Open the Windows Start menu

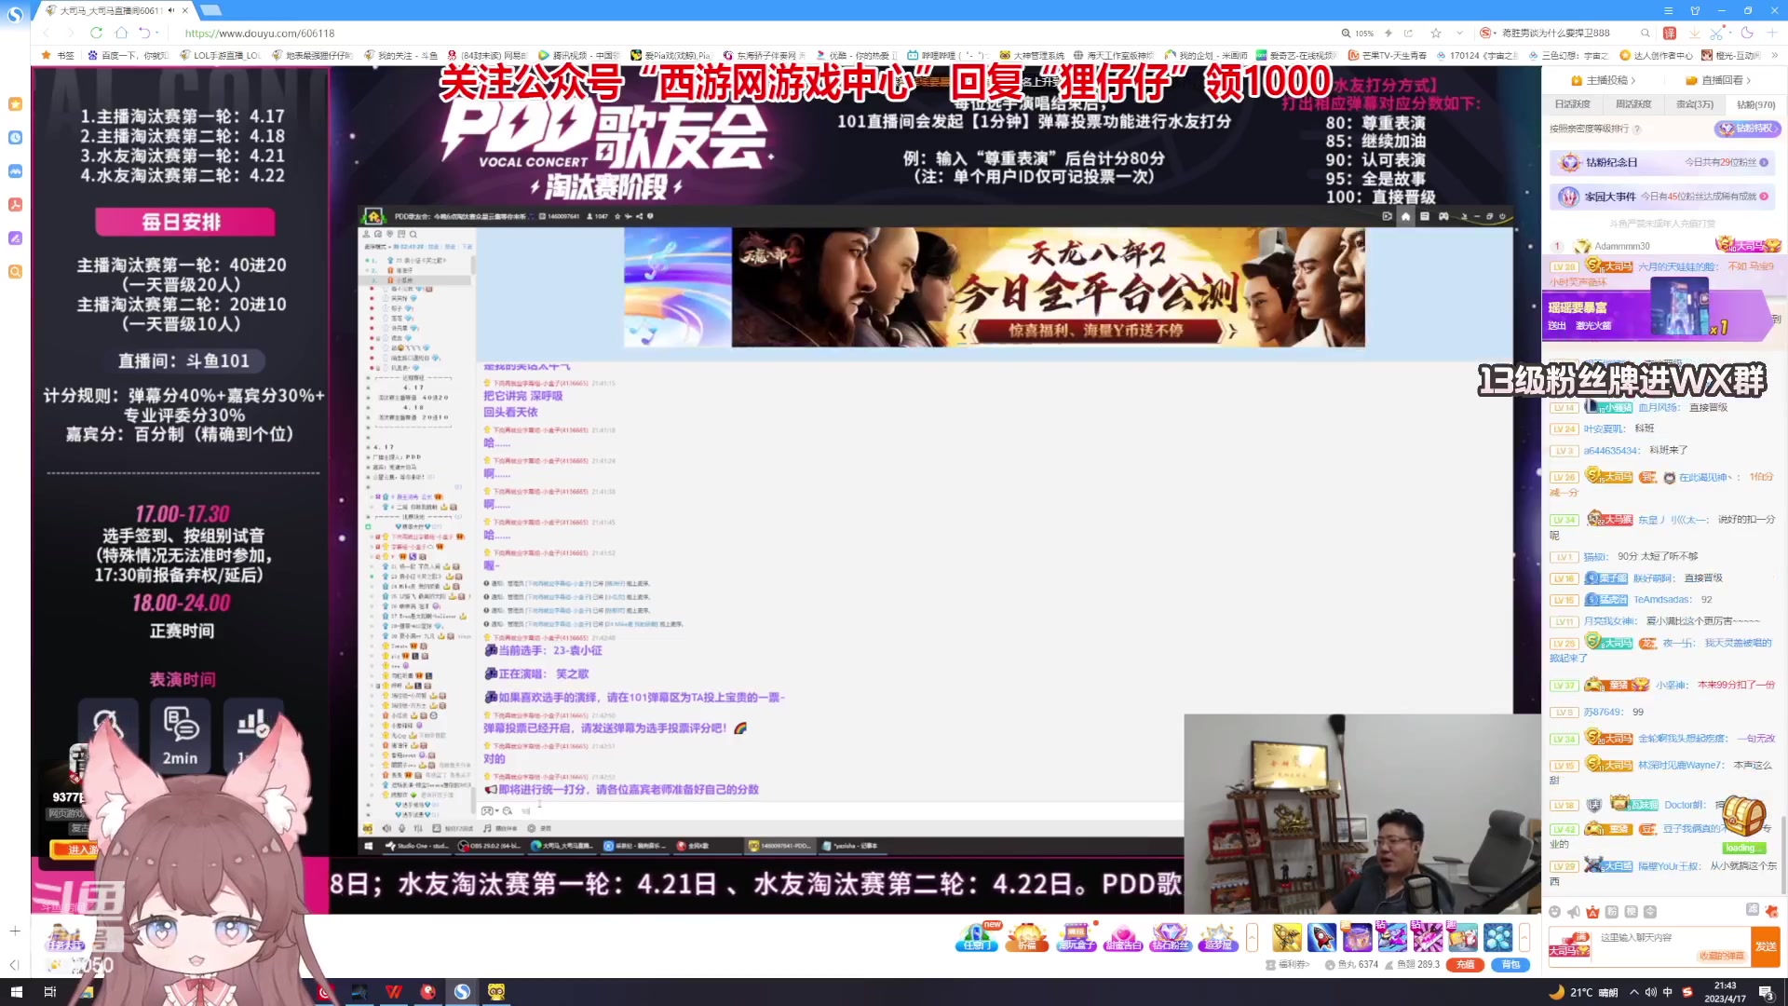[x=16, y=992]
